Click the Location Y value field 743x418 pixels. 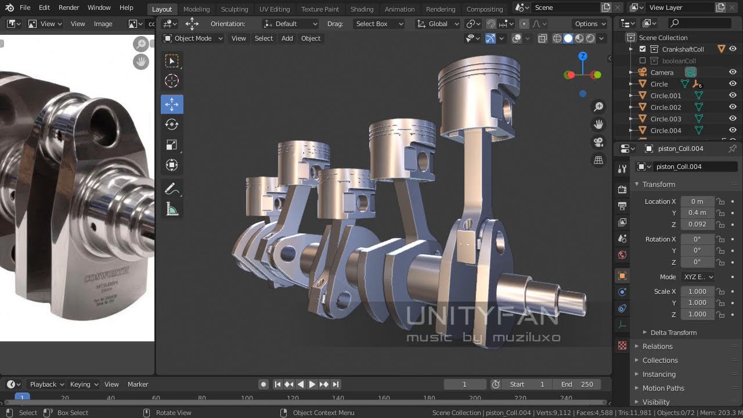697,213
